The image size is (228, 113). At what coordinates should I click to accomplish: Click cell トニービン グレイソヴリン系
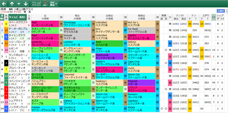pos(109,70)
